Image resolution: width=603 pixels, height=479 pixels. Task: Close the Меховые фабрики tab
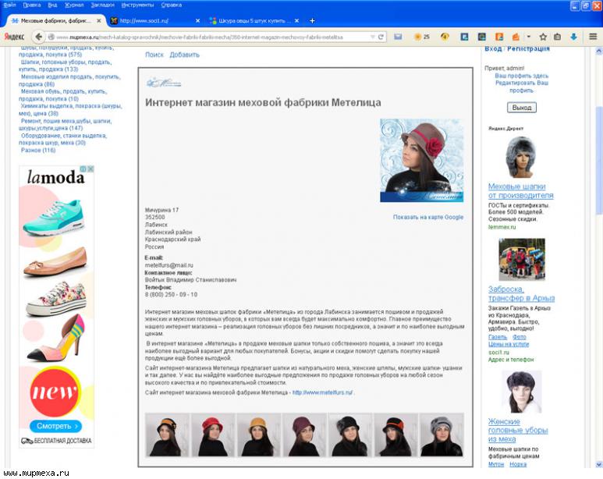[x=99, y=21]
